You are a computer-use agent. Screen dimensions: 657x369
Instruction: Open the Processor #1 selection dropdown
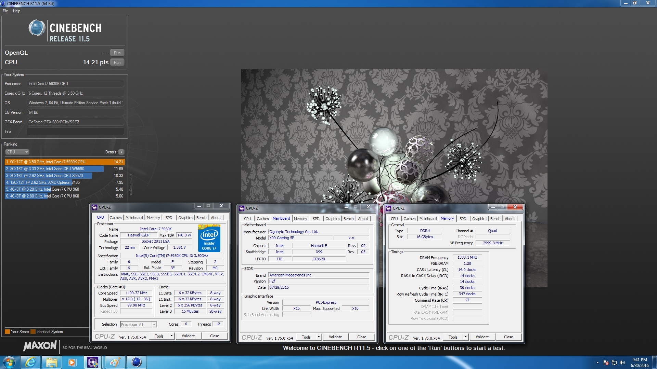138,325
